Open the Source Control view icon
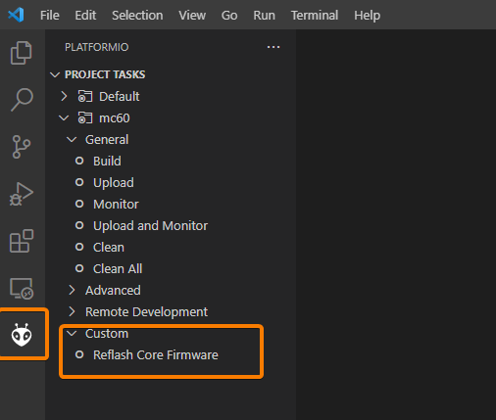 22,147
